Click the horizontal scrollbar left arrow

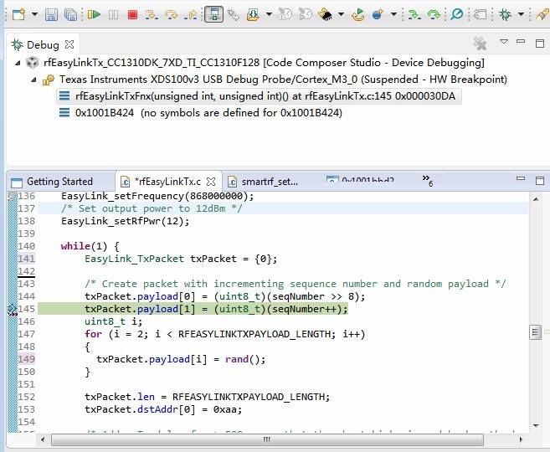coord(43,439)
